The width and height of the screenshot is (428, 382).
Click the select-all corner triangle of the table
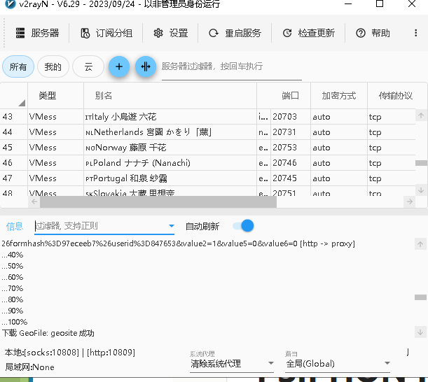point(22,103)
